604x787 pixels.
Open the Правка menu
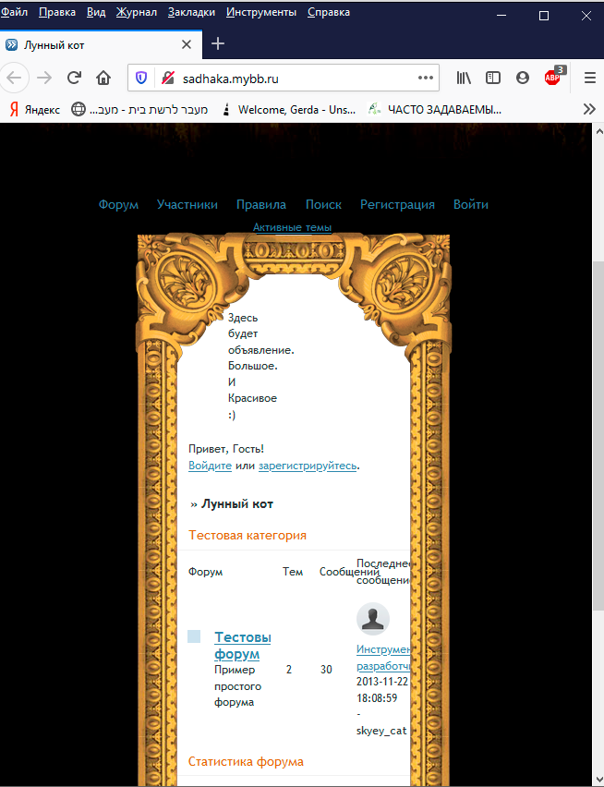pyautogui.click(x=57, y=12)
